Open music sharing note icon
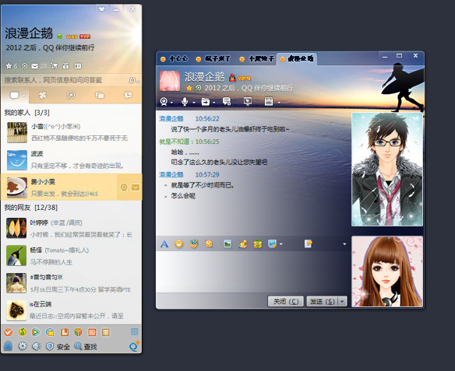This screenshot has width=455, height=371. (x=242, y=244)
